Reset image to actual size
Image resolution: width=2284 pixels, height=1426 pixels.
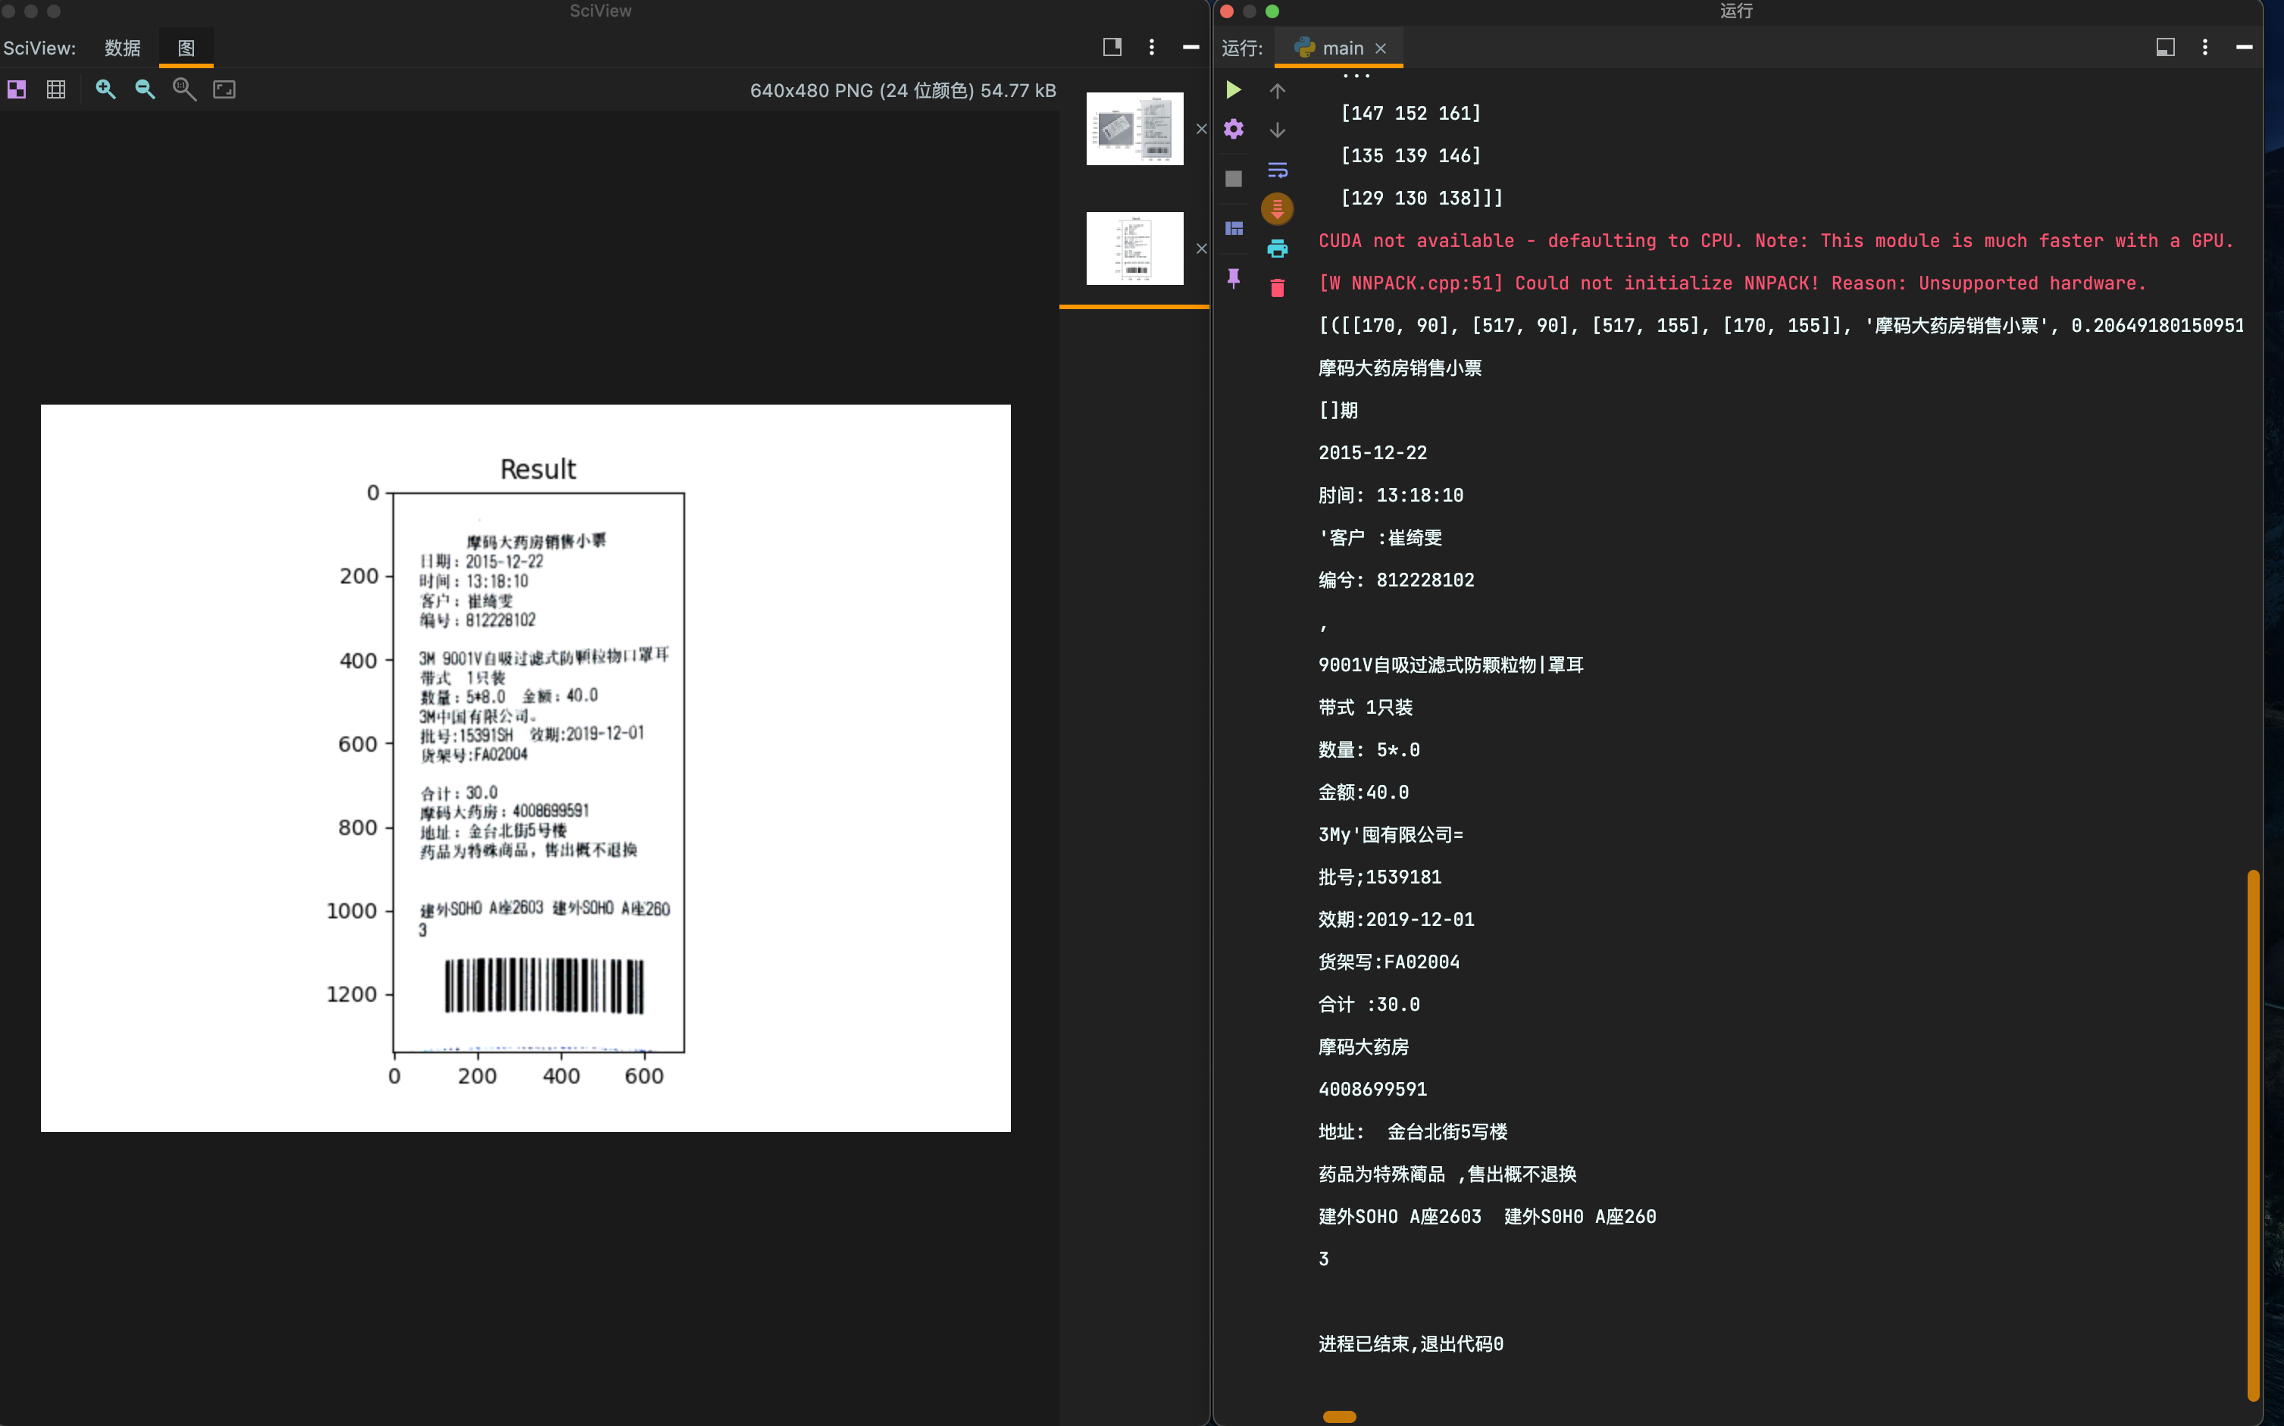point(184,89)
